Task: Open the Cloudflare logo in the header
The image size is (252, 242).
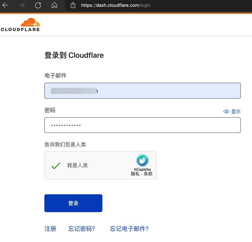Action: [20, 25]
